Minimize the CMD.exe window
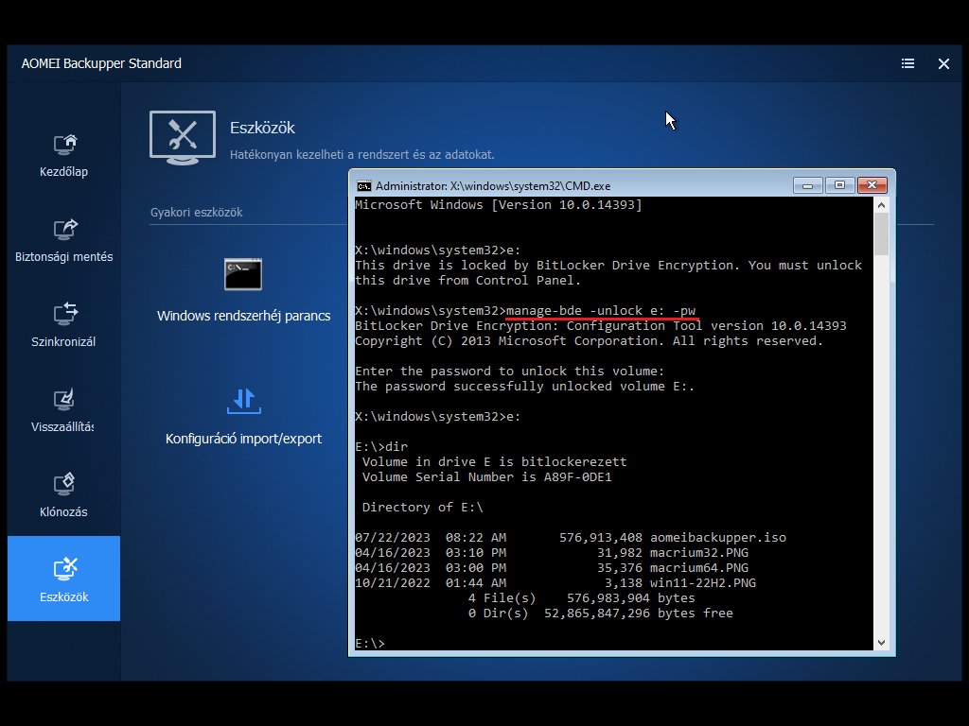969x726 pixels. click(x=808, y=185)
